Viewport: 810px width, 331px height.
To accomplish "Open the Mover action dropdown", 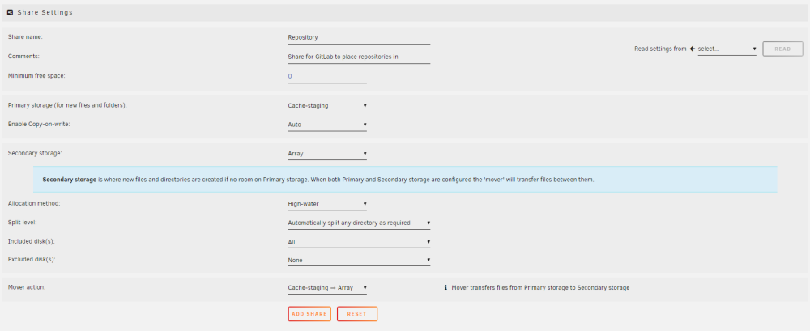I will (x=327, y=288).
